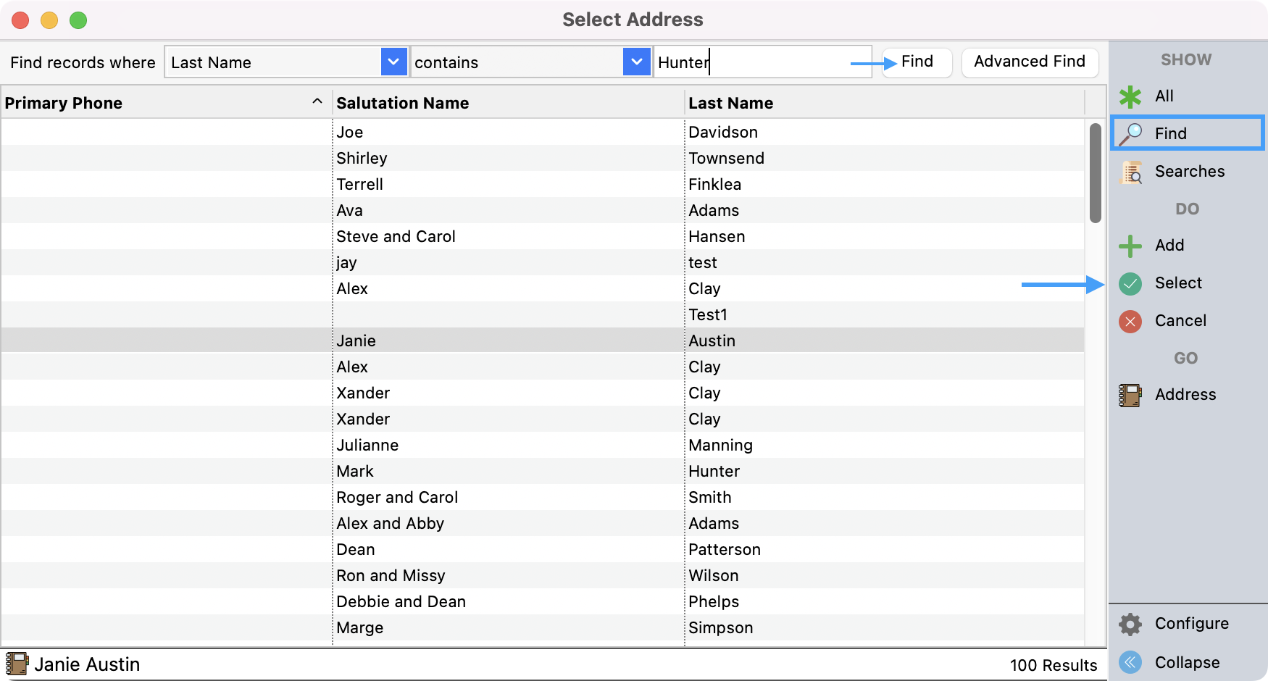Click the Advanced Find button

click(x=1029, y=62)
